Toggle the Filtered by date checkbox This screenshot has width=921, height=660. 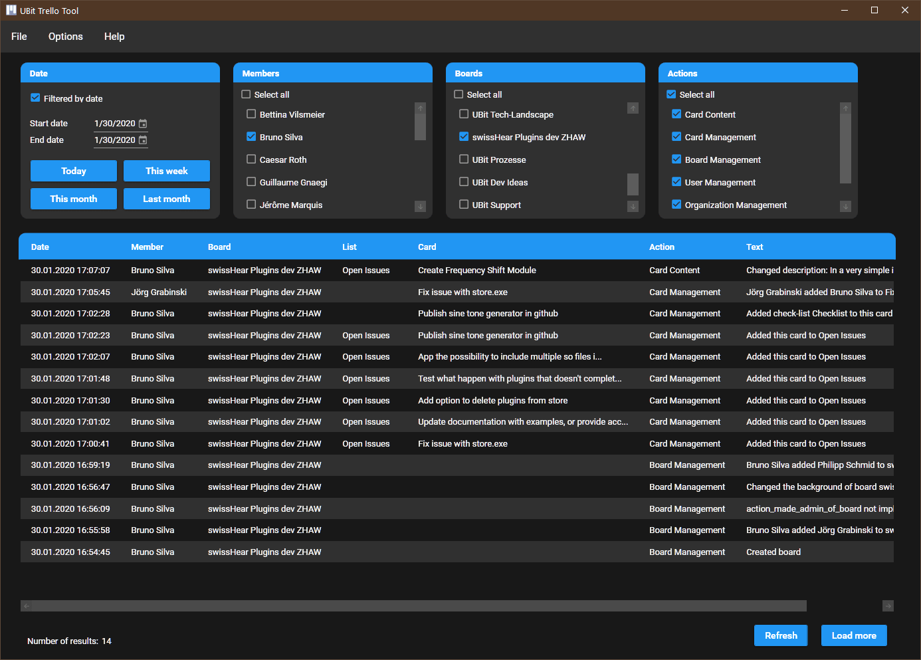tap(35, 98)
